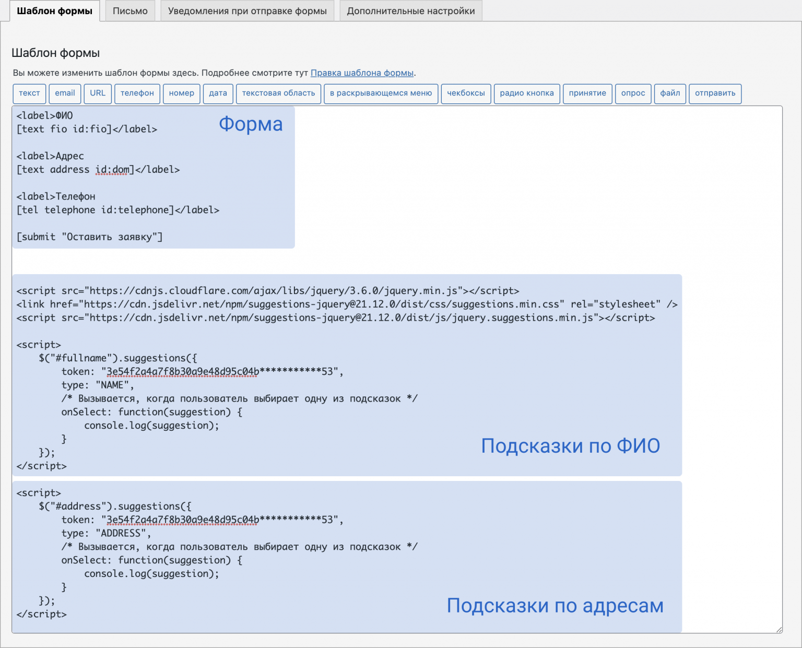The width and height of the screenshot is (802, 648).
Task: Insert a date field via дата button
Action: click(218, 93)
